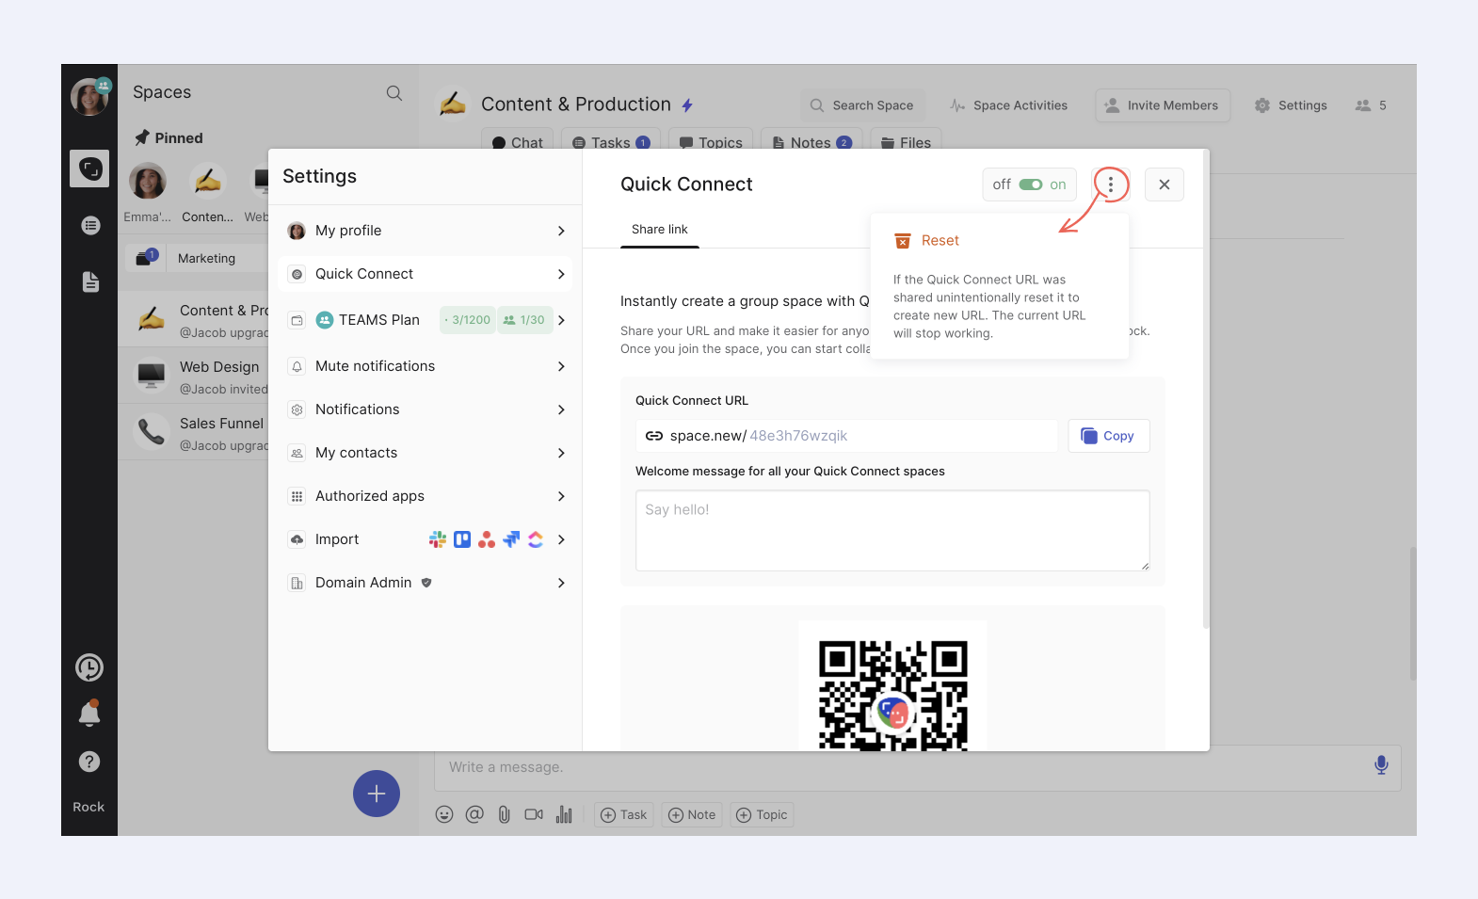Expand the Authorized apps chevron

pyautogui.click(x=561, y=496)
